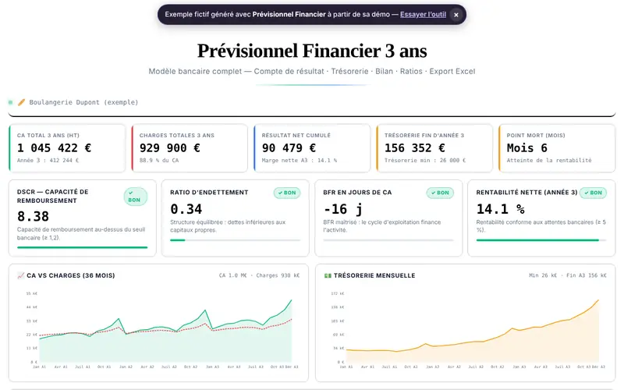The height and width of the screenshot is (390, 624).
Task: Click the 'DSCR — CAPACITÉ DE REMBOURSEMENT' label
Action: 52,197
